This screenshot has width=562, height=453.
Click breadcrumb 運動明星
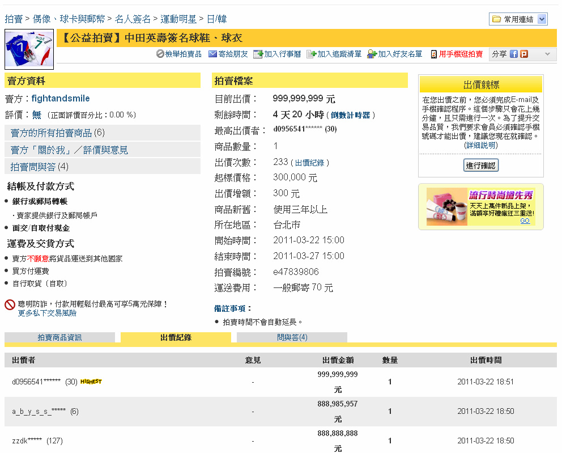tap(178, 19)
